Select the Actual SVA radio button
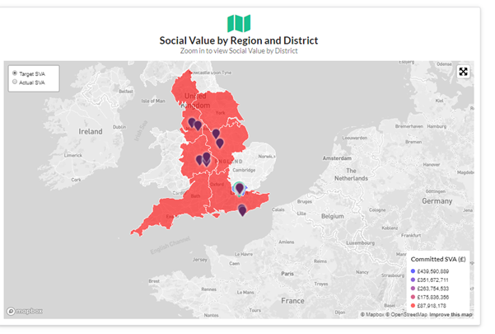The width and height of the screenshot is (495, 334). point(15,82)
